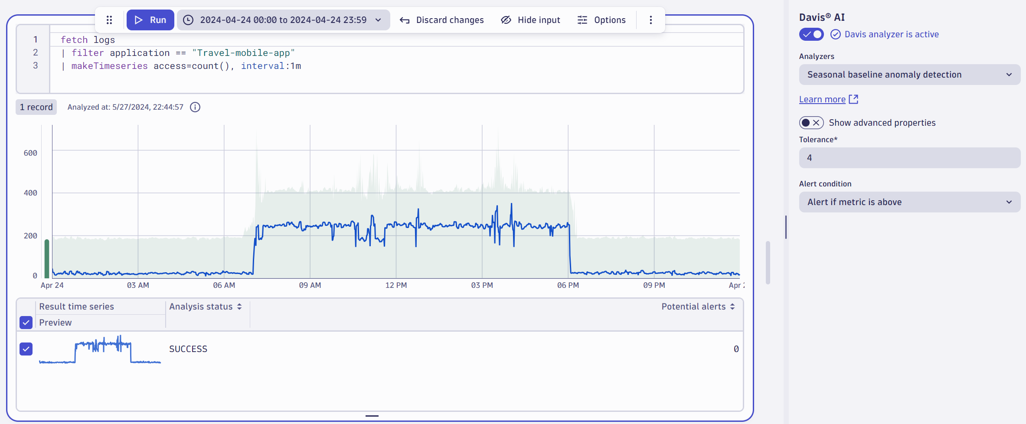Disable the Davis analyzer toggle

[x=811, y=34]
